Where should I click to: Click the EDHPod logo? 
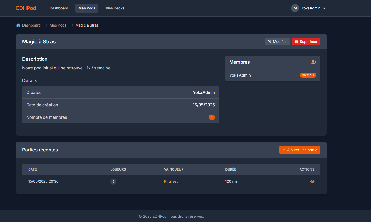(26, 8)
